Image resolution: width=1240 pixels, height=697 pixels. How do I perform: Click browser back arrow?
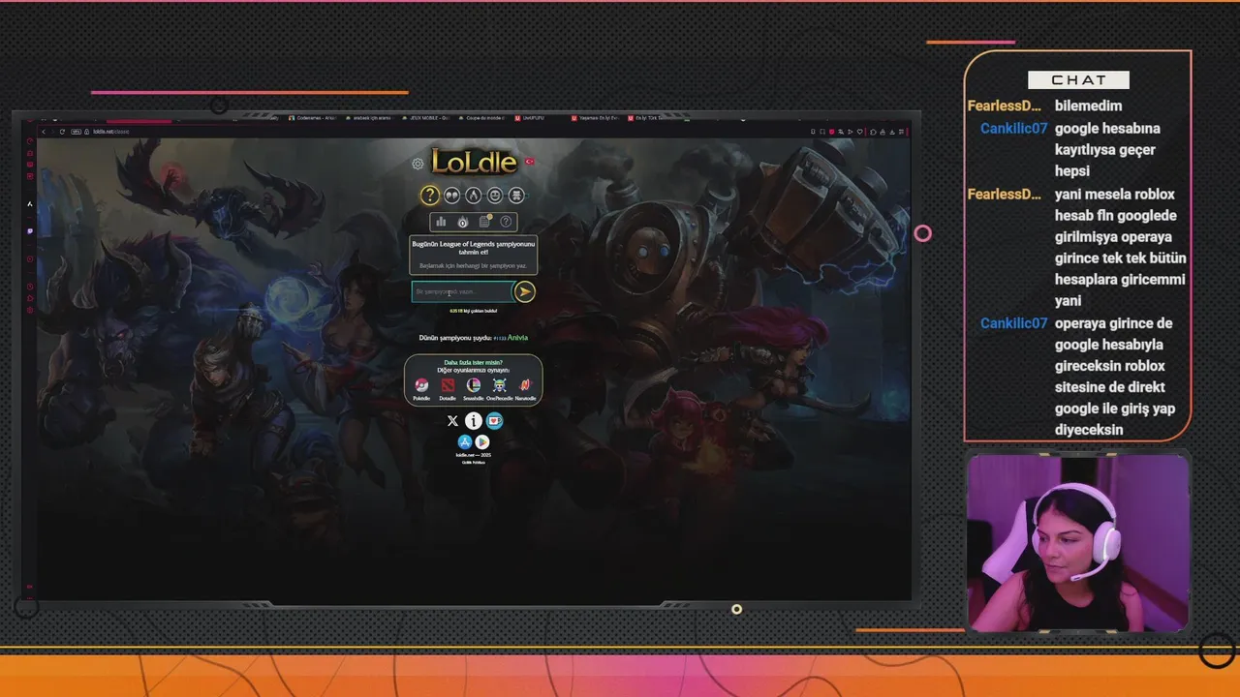point(43,132)
